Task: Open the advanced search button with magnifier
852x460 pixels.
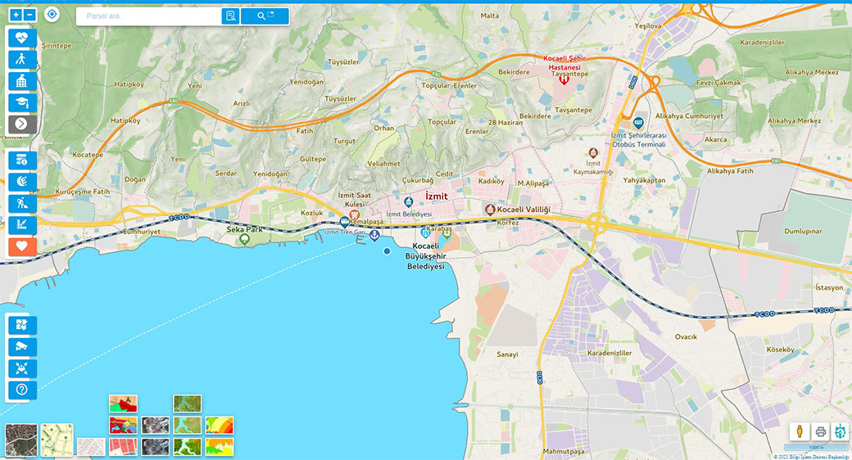Action: [x=265, y=16]
